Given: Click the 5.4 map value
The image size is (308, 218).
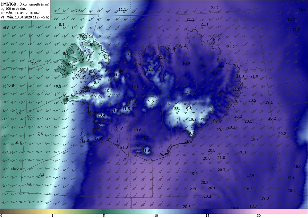Looking at the screenshot, I should (x=66, y=73).
